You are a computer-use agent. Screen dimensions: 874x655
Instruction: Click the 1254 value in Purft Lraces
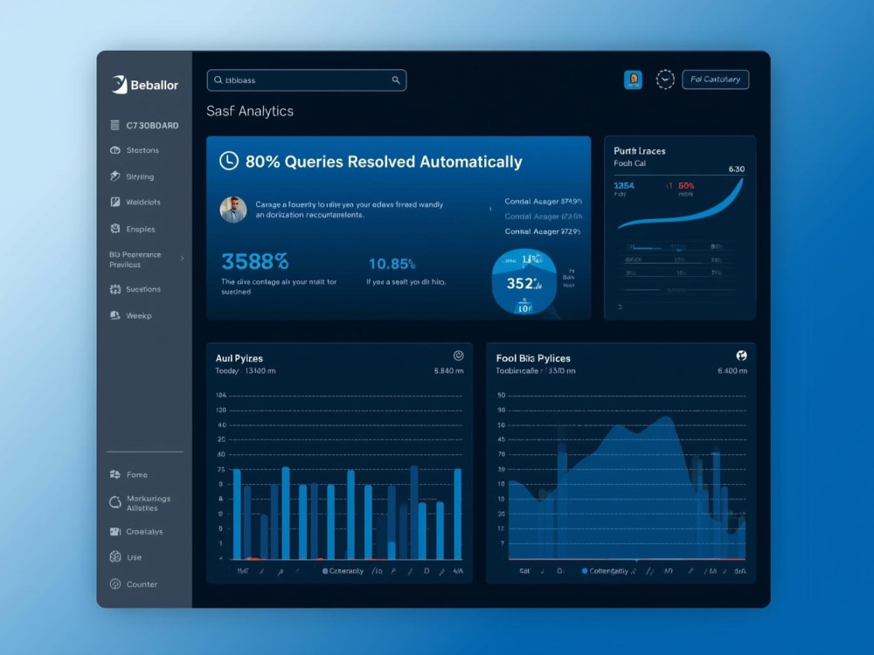[x=624, y=185]
